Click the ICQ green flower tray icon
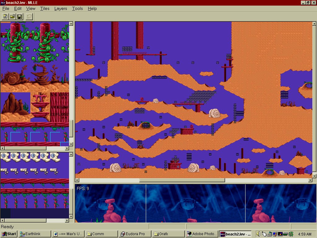 click(x=291, y=234)
